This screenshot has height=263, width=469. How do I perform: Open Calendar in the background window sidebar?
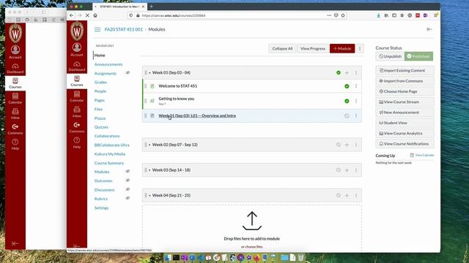(x=15, y=99)
